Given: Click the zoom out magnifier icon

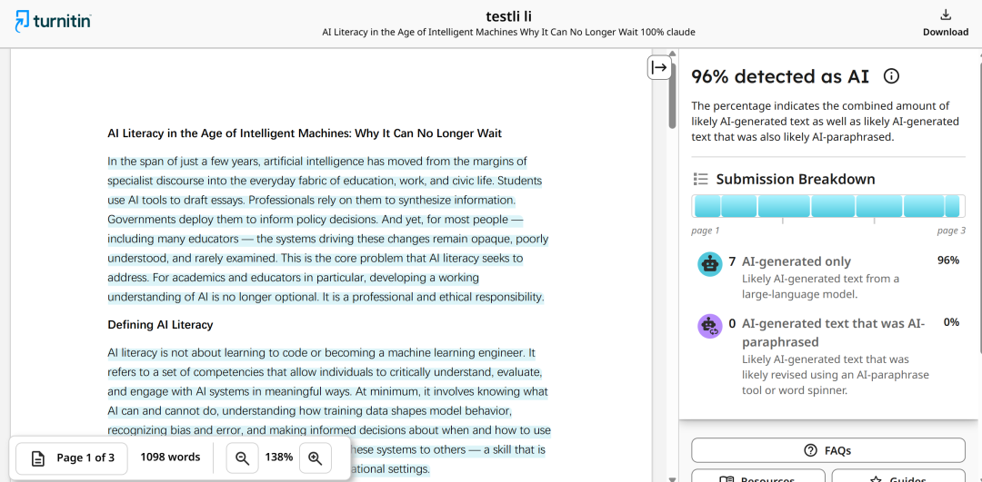Looking at the screenshot, I should pyautogui.click(x=242, y=457).
